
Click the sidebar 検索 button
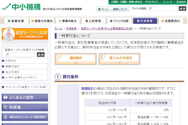(41, 55)
